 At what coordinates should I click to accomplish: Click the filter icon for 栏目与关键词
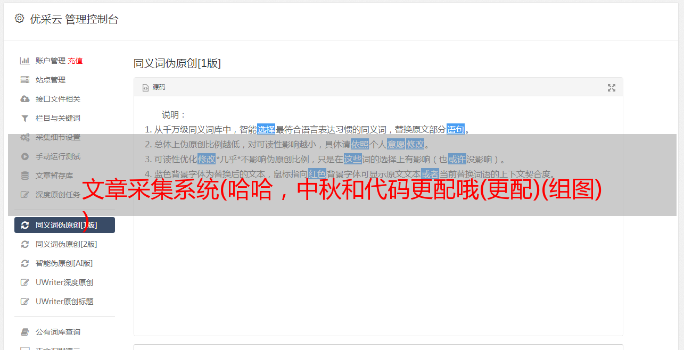coord(24,118)
